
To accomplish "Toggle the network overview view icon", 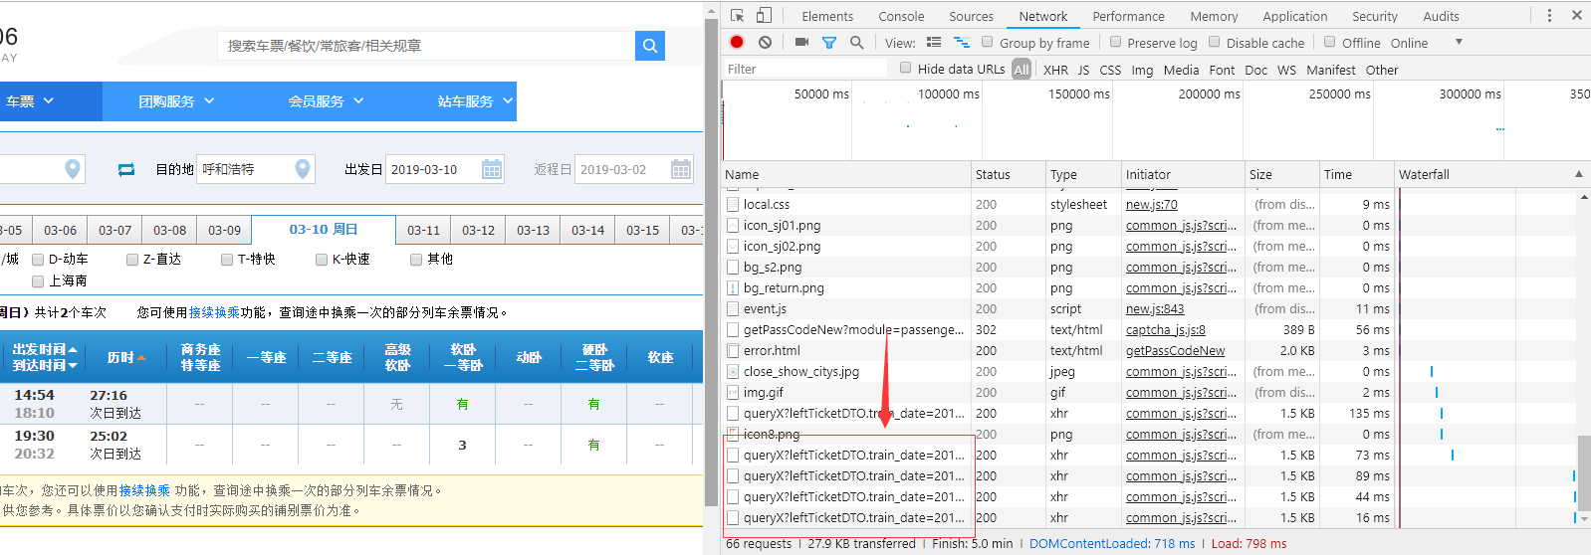I will coord(962,43).
